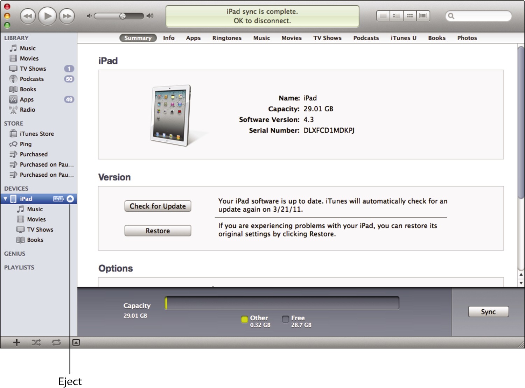Image resolution: width=525 pixels, height=388 pixels.
Task: Click the PLAYLISTS section header
Action: (19, 267)
